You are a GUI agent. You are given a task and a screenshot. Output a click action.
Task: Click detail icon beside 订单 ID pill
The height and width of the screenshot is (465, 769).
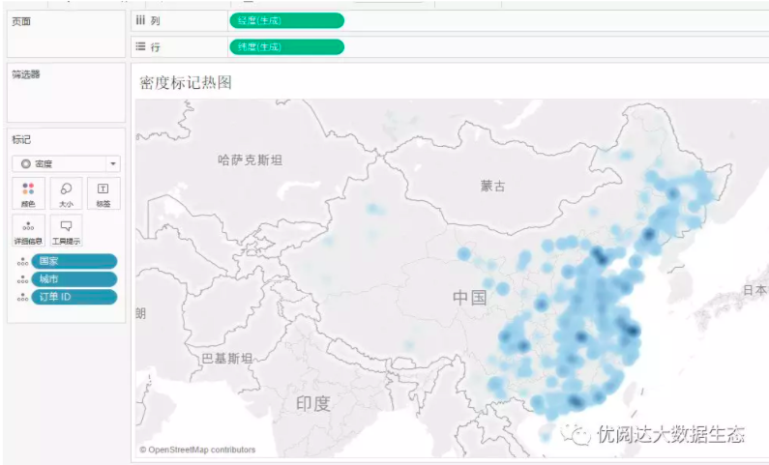coord(21,297)
